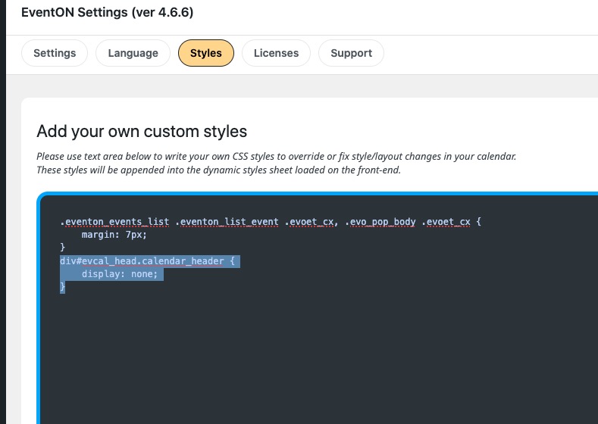Screen dimensions: 598x424
Task: Click the 'Add your own custom styles' heading
Action: pyautogui.click(x=142, y=132)
